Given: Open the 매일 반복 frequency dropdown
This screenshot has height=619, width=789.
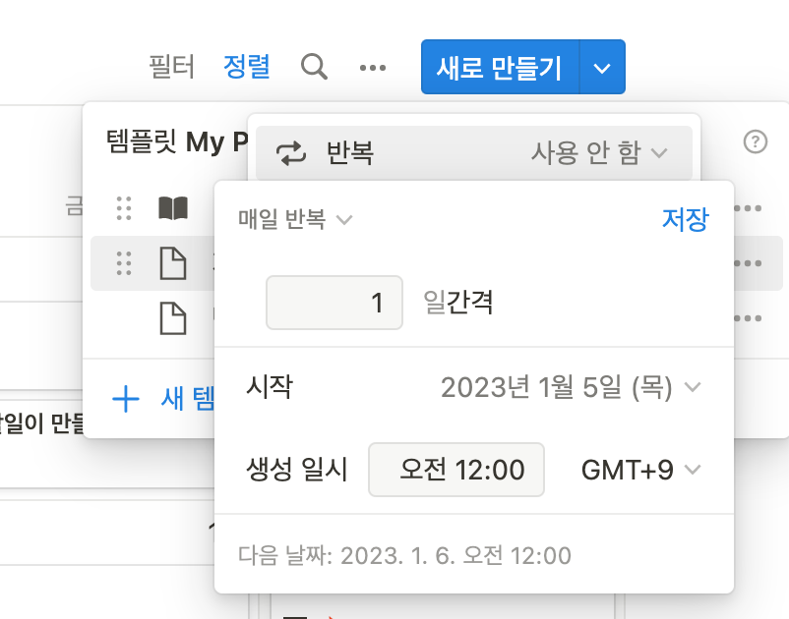Looking at the screenshot, I should click(x=294, y=219).
